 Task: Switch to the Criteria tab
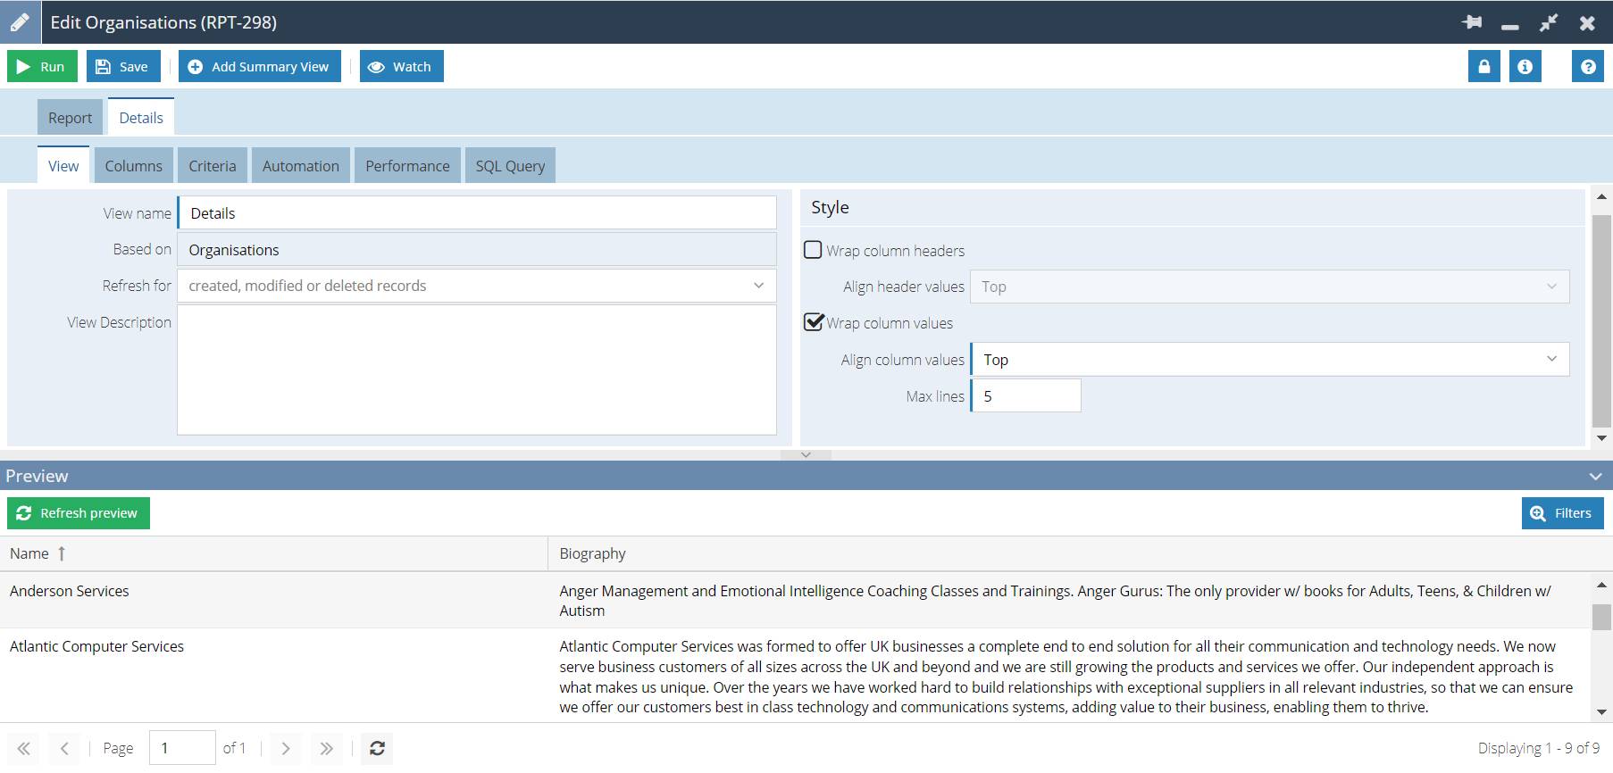(213, 166)
